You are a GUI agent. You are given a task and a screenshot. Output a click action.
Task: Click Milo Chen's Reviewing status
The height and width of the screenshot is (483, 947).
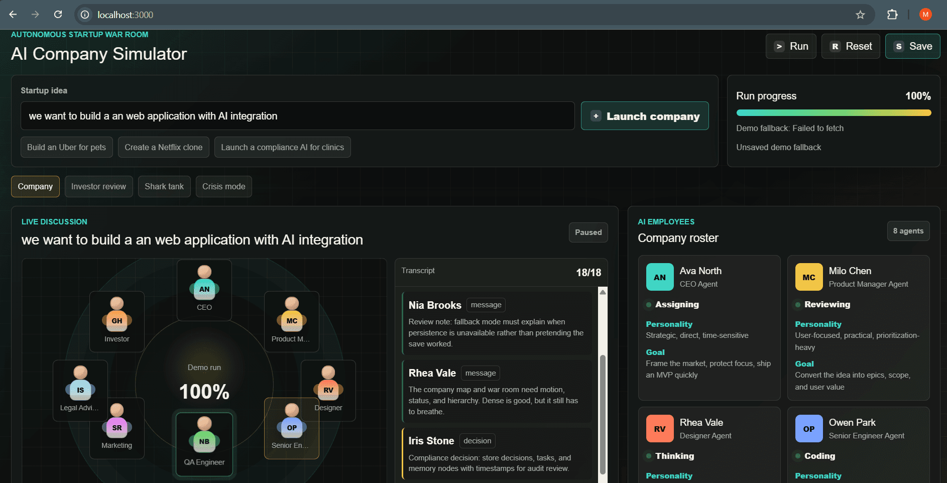point(822,304)
